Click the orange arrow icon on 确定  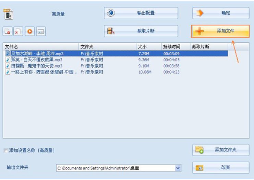coord(200,13)
